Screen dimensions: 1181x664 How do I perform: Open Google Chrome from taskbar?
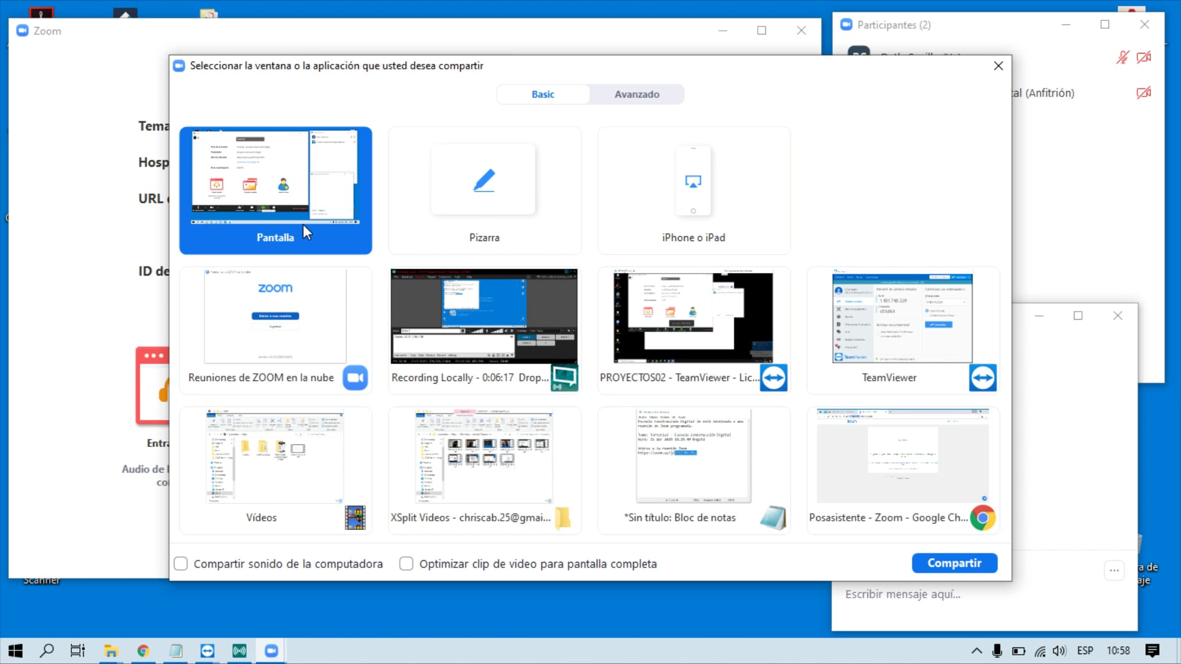pyautogui.click(x=143, y=650)
